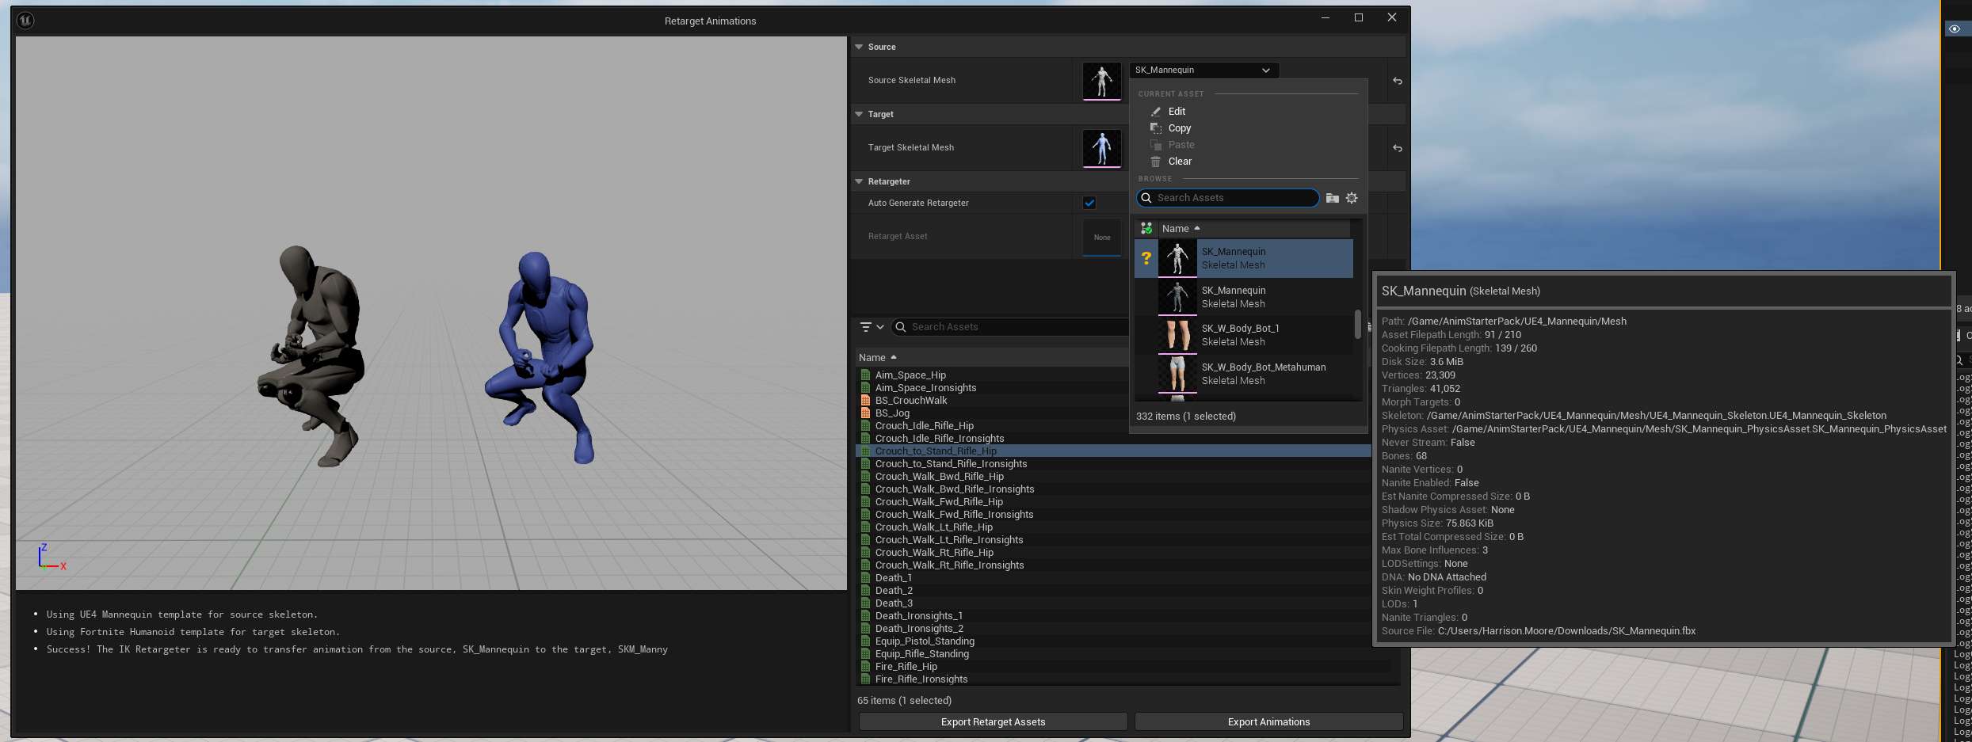
Task: Collapse the Source section
Action: click(x=859, y=48)
